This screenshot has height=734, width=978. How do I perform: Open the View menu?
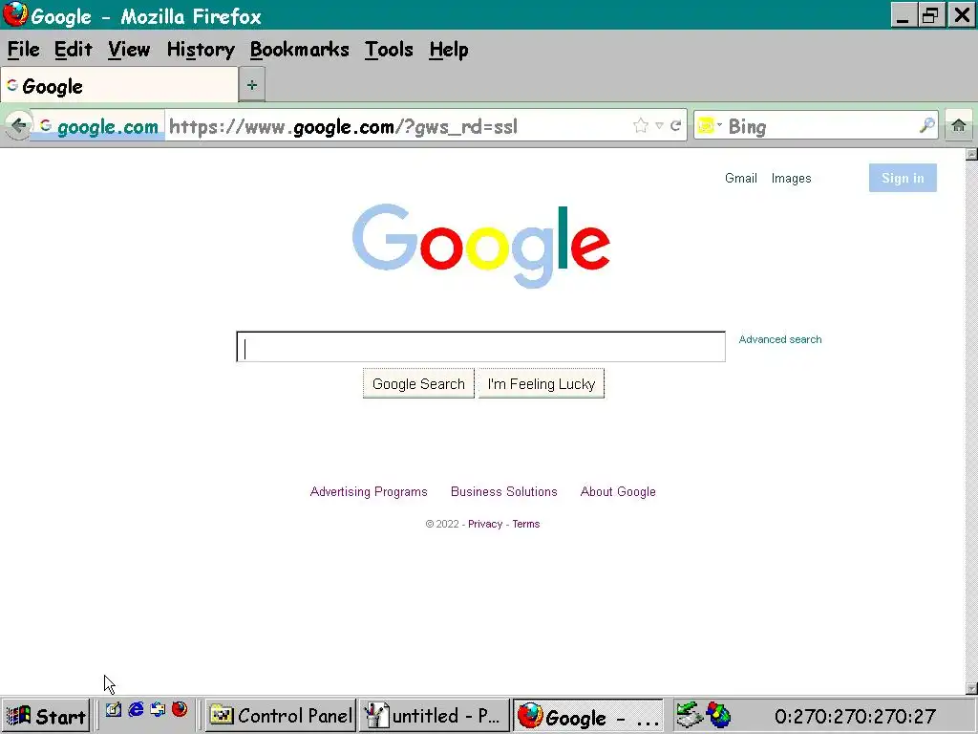coord(129,50)
